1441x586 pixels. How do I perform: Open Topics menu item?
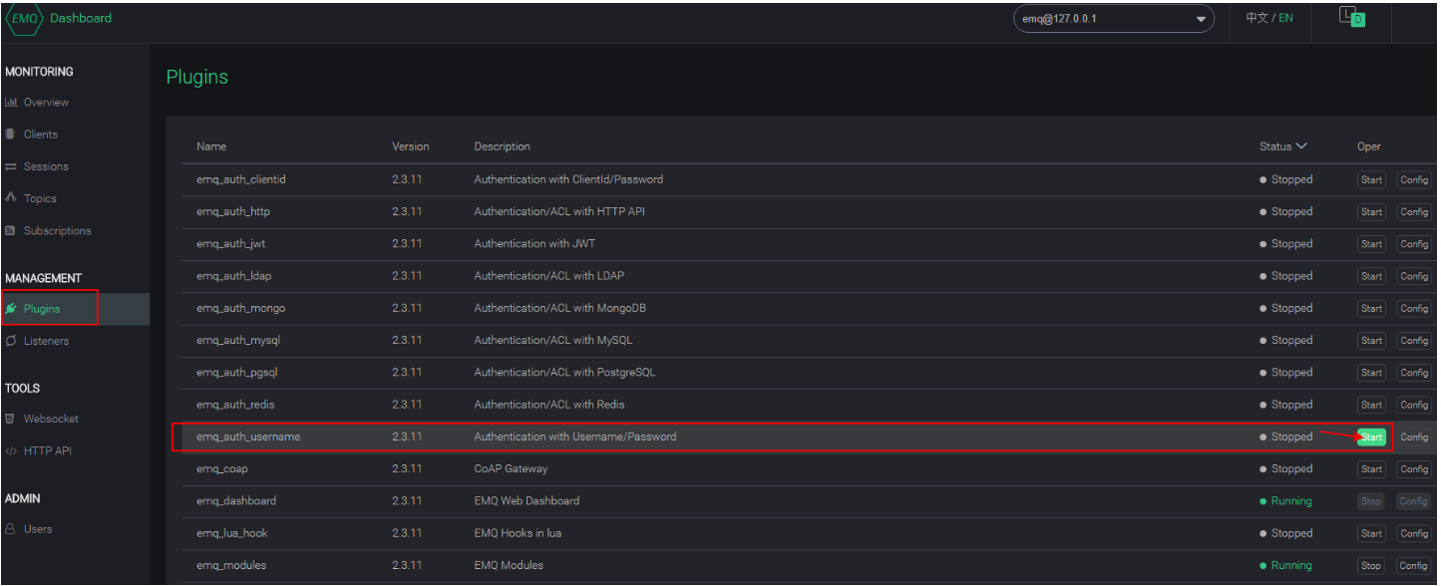coord(40,198)
